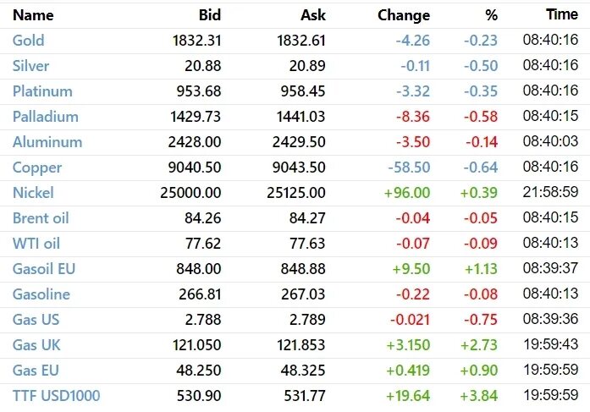Click the Aluminum link

[47, 142]
